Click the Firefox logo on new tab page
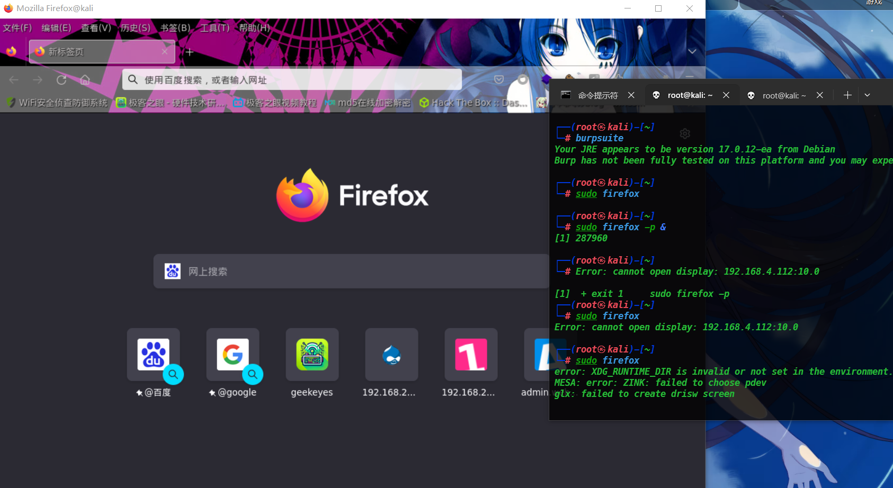Viewport: 893px width, 488px height. 302,195
